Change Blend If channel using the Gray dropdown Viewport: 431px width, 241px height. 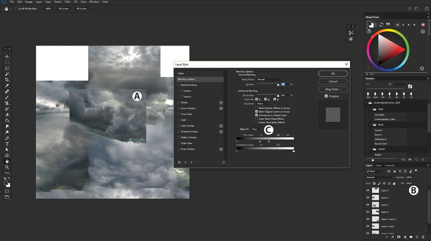tap(257, 129)
